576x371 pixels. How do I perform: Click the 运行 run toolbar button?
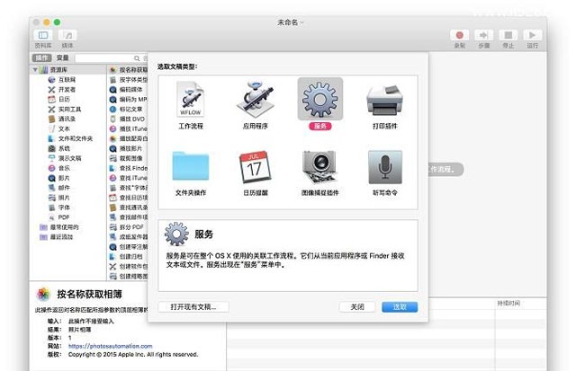pos(532,35)
